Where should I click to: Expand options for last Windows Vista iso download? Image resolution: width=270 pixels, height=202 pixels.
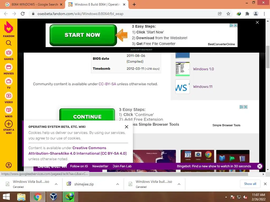179,184
